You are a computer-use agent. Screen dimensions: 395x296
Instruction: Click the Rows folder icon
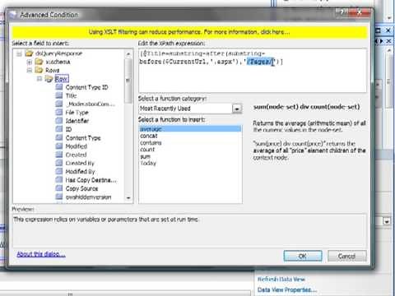(x=39, y=70)
